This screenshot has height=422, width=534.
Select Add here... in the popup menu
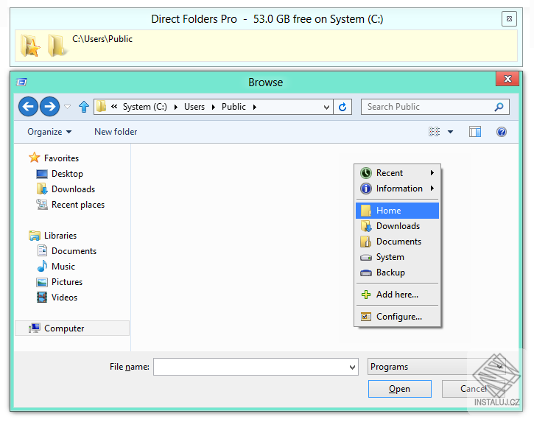click(x=398, y=295)
